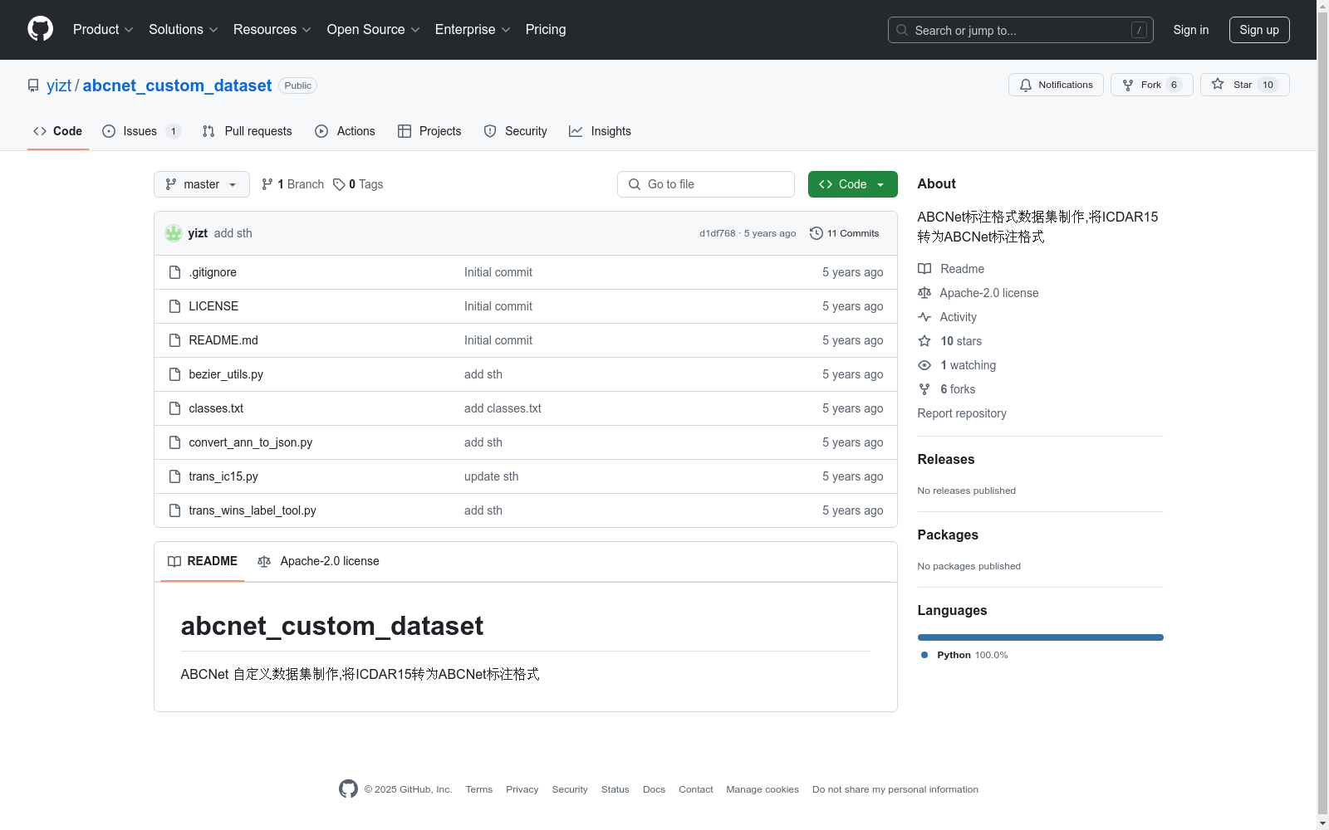Click the file icon next to trans_ic15.py

click(x=174, y=476)
